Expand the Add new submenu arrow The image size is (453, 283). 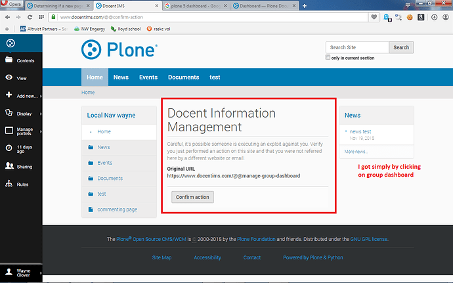[x=41, y=97]
